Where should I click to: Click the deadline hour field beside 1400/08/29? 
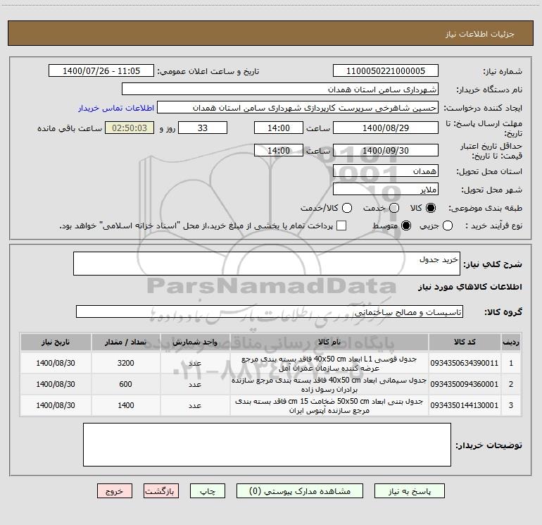coord(279,128)
